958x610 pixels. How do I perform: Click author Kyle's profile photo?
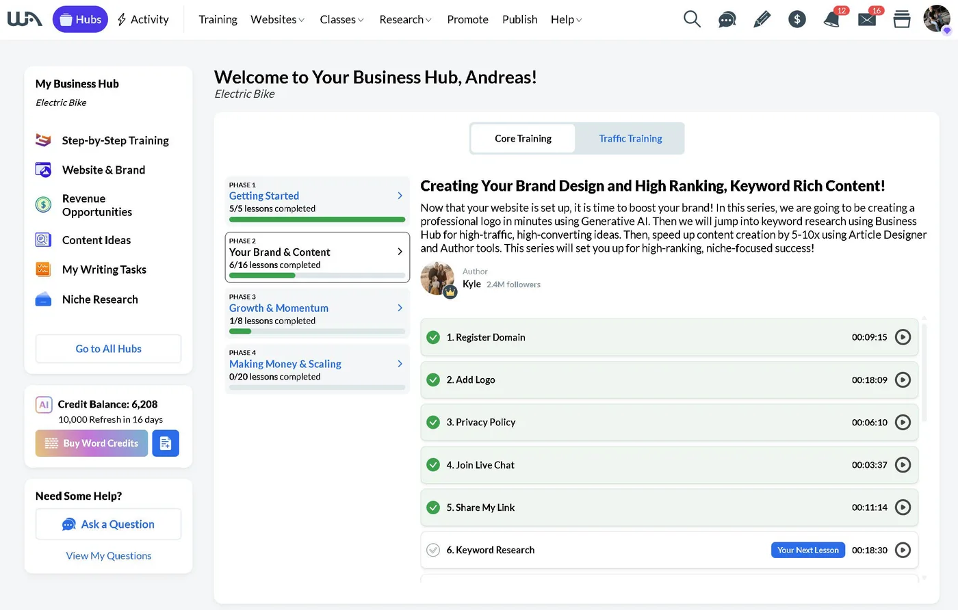pyautogui.click(x=438, y=279)
